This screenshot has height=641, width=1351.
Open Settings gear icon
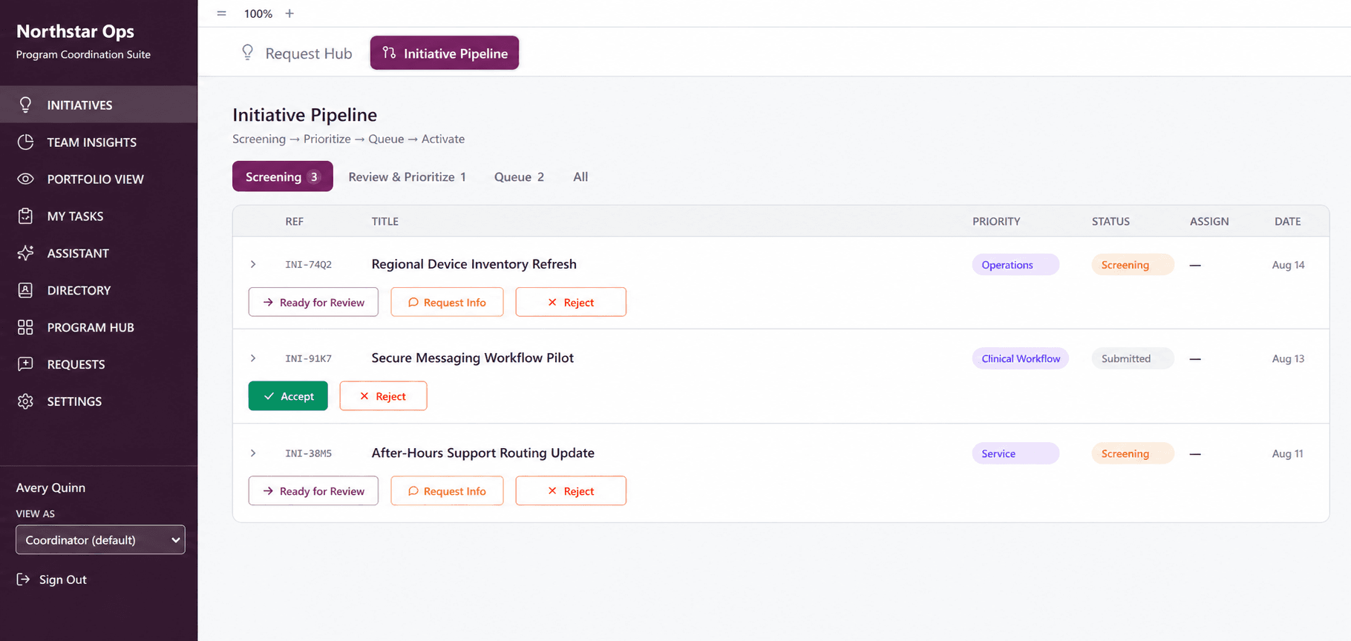coord(25,401)
